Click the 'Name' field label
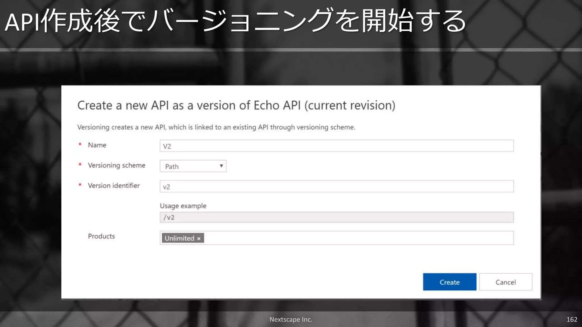Image resolution: width=582 pixels, height=327 pixels. 97,145
